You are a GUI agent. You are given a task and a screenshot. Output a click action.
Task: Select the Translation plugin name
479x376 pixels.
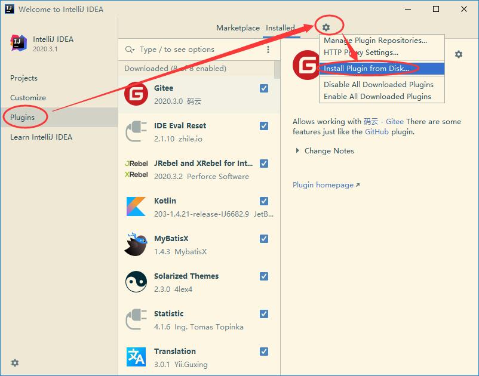point(175,352)
